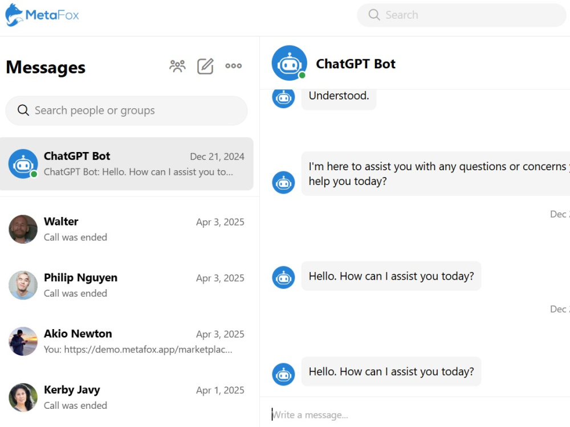Open ChatGPT Bot avatar in chat header

(290, 63)
